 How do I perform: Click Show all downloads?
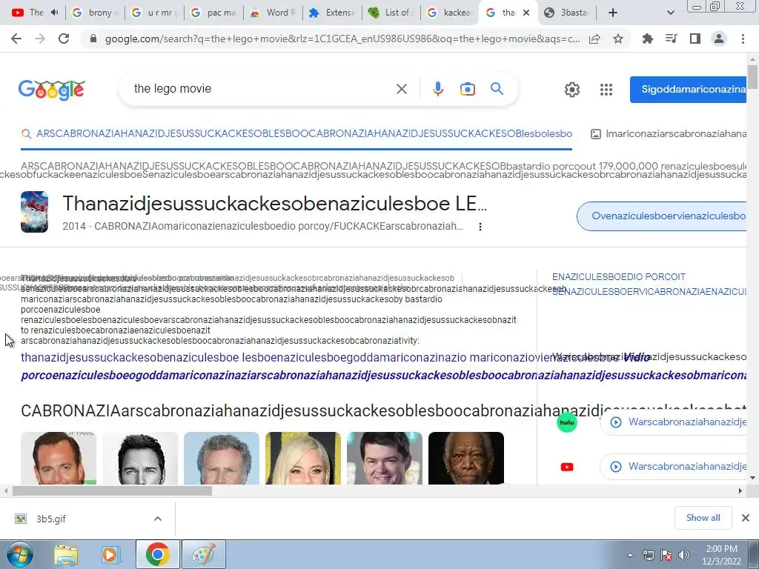coord(703,518)
